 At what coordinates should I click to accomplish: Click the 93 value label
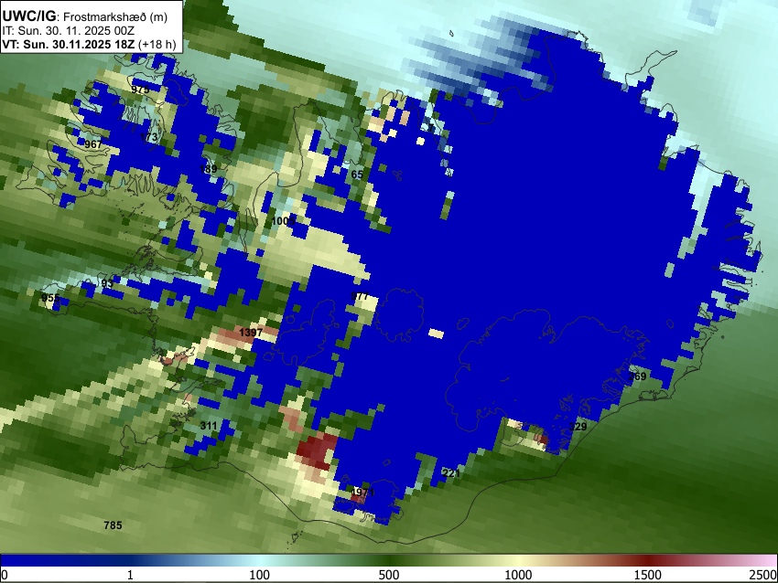coord(107,283)
